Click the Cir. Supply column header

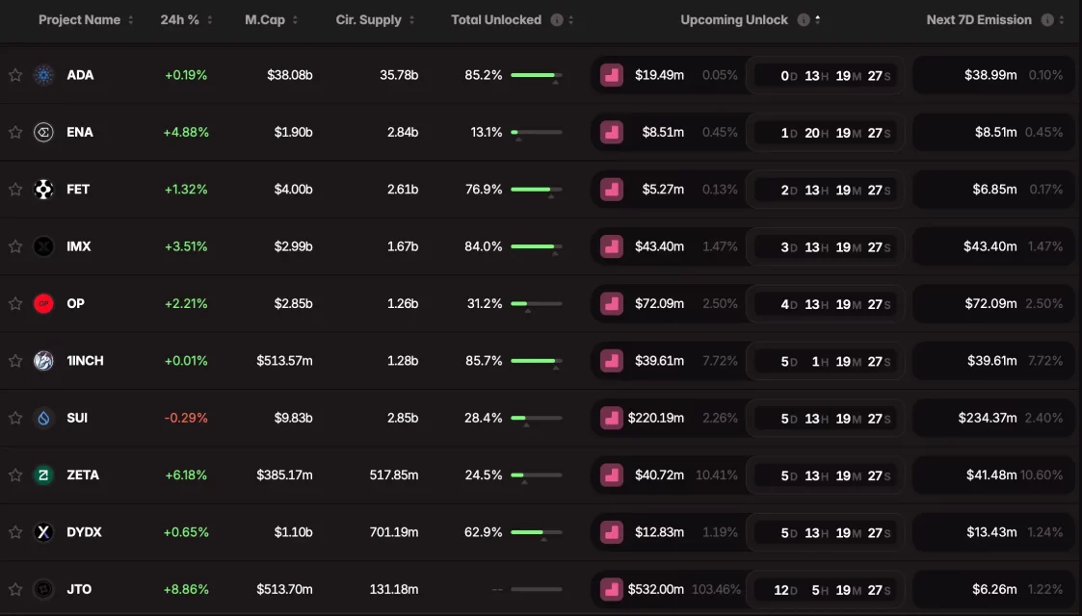368,20
